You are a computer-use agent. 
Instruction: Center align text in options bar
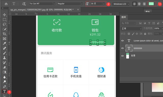(139, 4)
